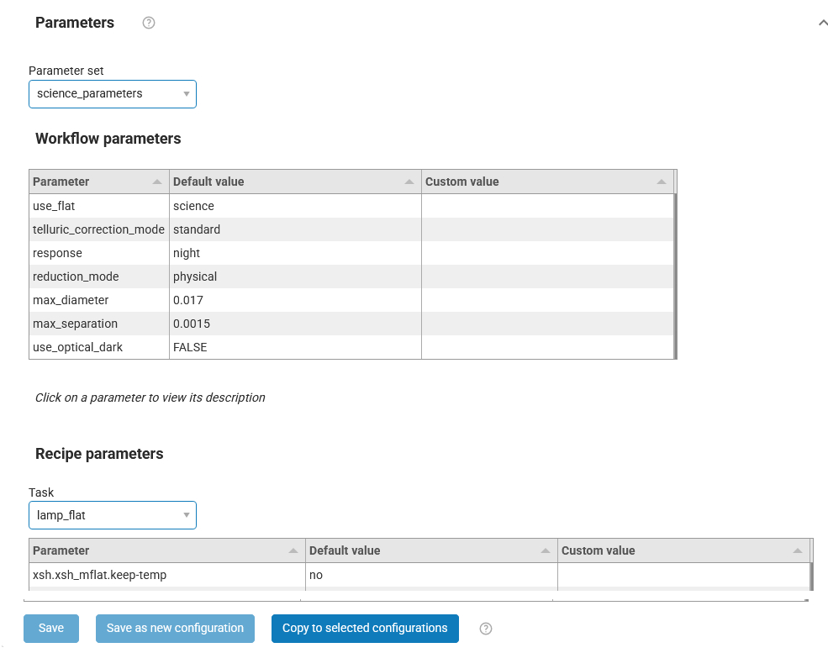Sort workflow table by Parameter column

click(x=98, y=182)
